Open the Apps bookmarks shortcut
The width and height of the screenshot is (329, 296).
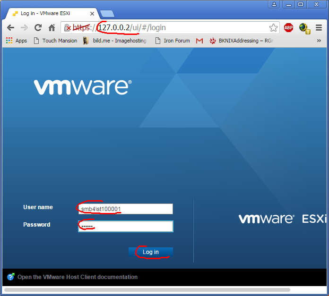coord(16,41)
